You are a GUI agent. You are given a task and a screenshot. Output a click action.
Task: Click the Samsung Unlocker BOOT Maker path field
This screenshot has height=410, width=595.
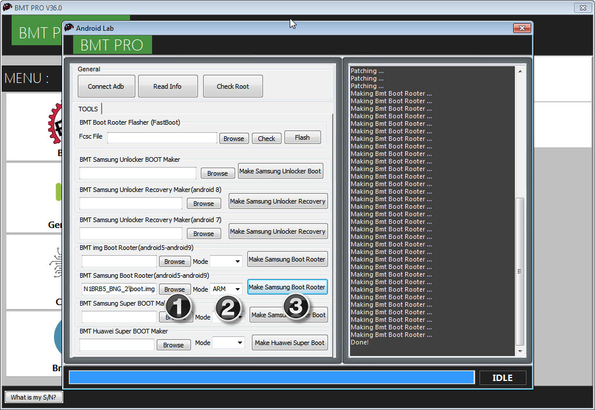click(x=138, y=173)
